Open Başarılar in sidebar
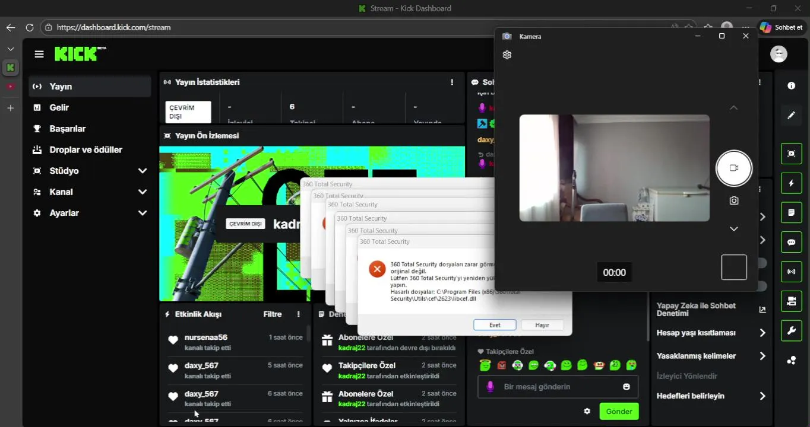This screenshot has height=427, width=810. click(x=90, y=129)
